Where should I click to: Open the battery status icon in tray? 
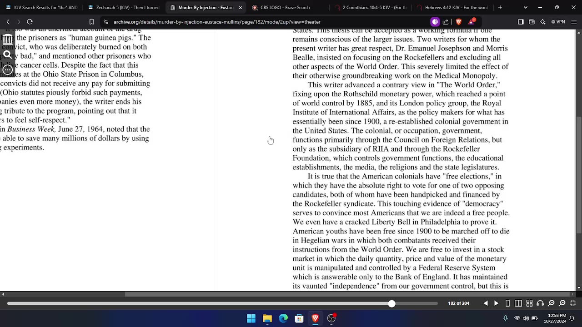535,318
